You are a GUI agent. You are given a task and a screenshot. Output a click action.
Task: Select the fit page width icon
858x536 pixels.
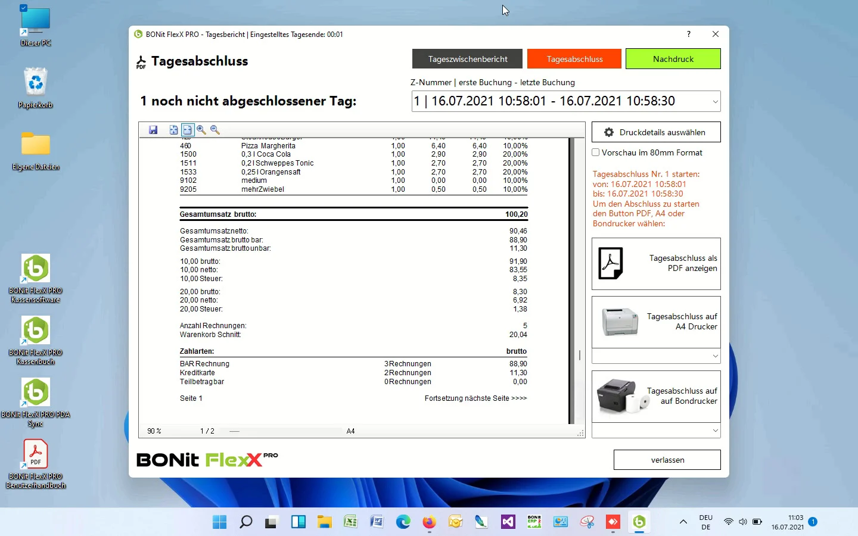187,130
